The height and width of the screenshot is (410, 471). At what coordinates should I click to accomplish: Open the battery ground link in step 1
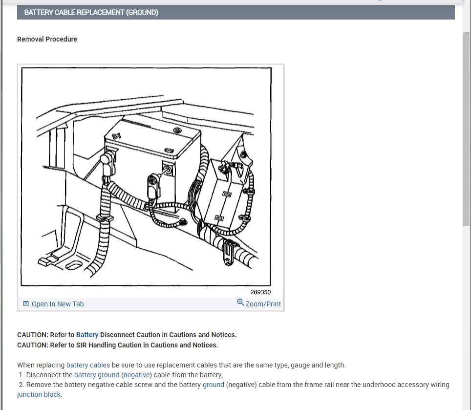pyautogui.click(x=97, y=375)
